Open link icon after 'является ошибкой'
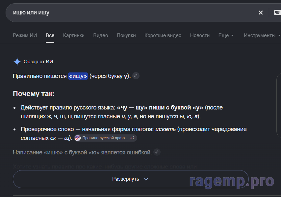The width and height of the screenshot is (281, 197). [x=157, y=152]
